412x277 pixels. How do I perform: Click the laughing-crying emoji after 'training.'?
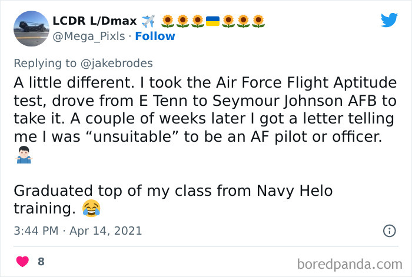click(91, 207)
